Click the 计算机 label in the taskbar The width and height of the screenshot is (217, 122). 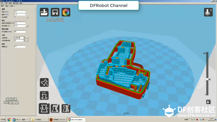click(x=186, y=119)
